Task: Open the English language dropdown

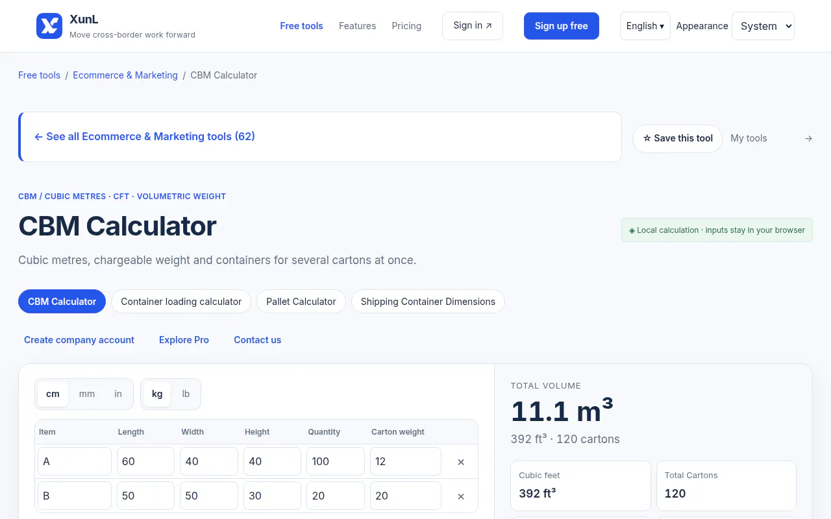Action: (645, 26)
